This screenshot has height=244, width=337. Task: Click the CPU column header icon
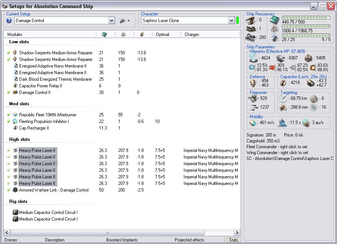click(x=104, y=34)
